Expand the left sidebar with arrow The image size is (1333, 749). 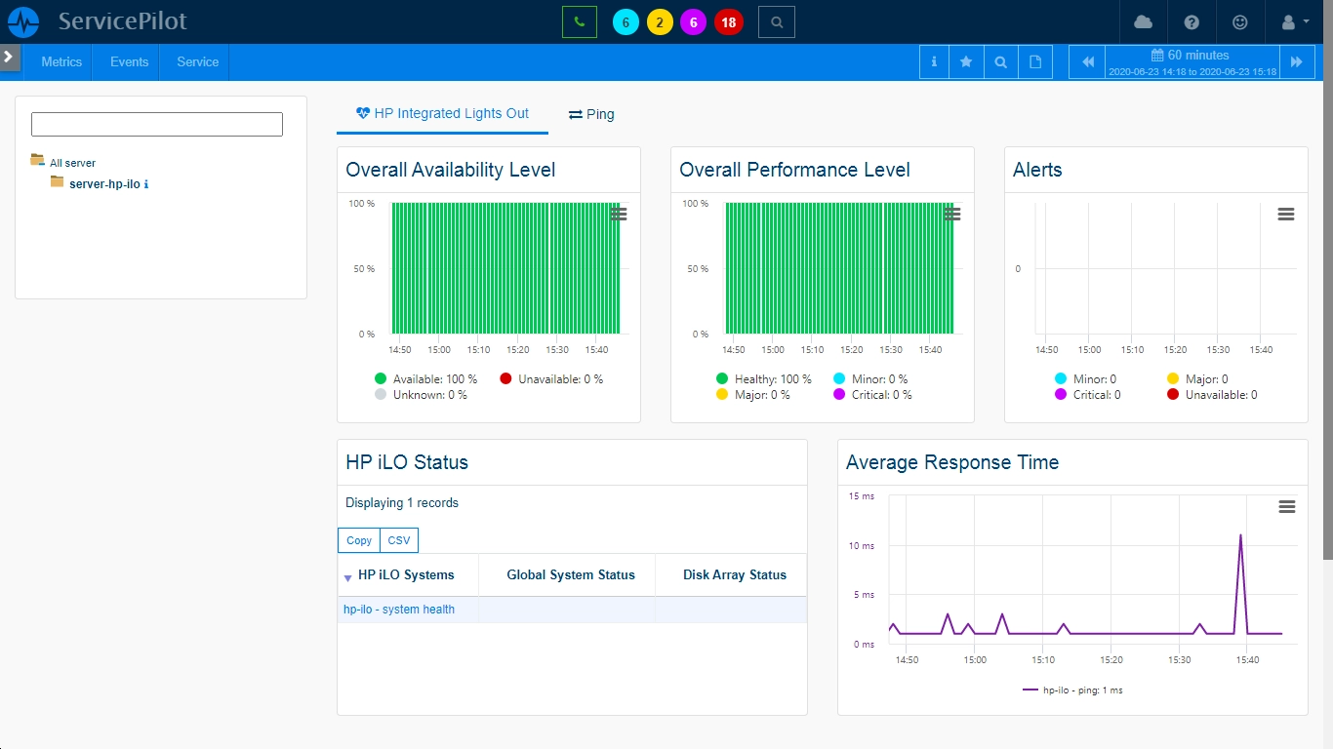[x=10, y=58]
